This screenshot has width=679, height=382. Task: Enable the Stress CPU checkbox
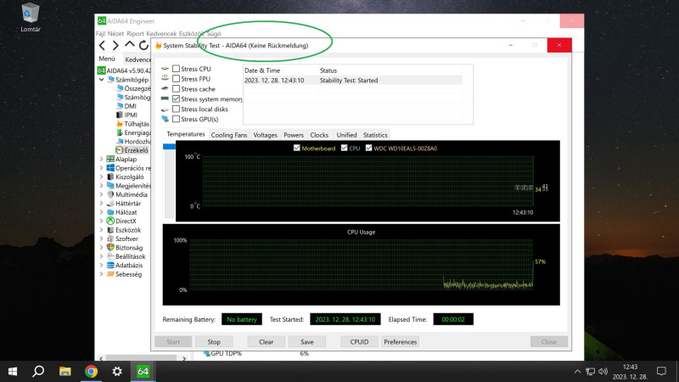[176, 69]
